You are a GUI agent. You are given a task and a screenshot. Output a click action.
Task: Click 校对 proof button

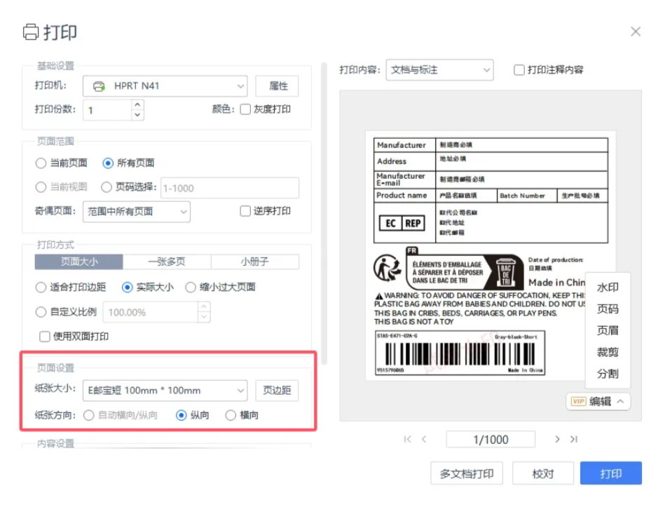[543, 473]
